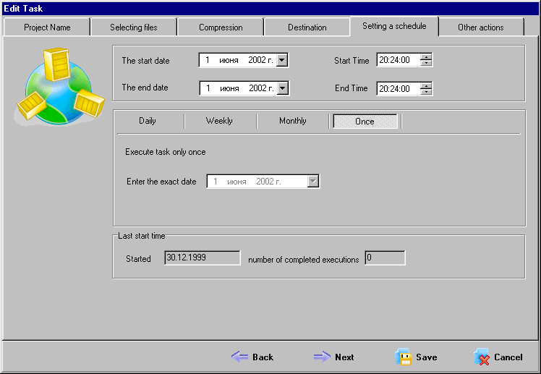Select the Weekly schedule option
Image resolution: width=541 pixels, height=374 pixels.
pos(219,121)
